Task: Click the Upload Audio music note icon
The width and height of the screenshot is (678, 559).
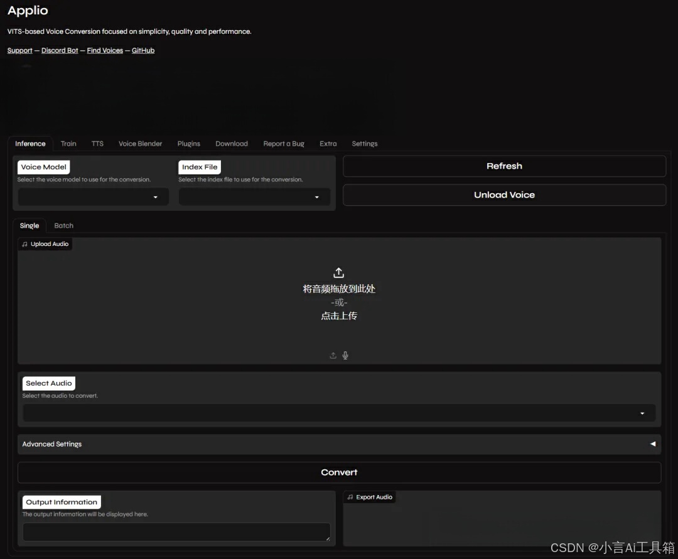Action: pos(24,244)
